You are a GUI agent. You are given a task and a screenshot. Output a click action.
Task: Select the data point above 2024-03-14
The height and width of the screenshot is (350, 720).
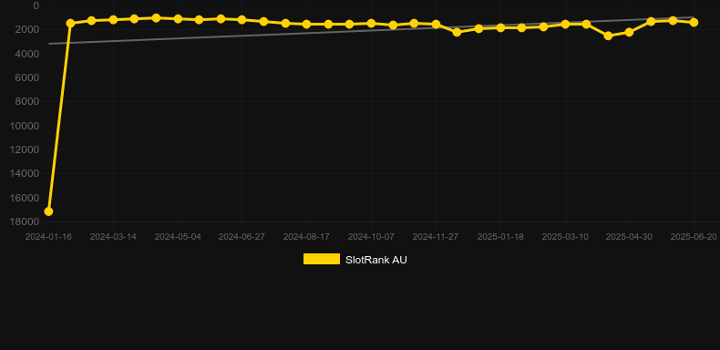click(113, 20)
